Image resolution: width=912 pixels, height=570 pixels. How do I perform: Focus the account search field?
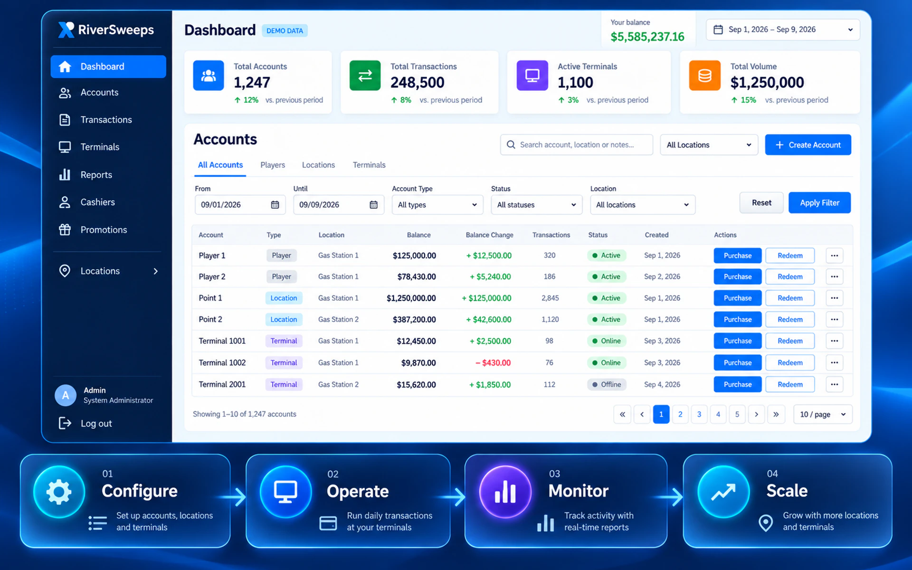tap(576, 145)
